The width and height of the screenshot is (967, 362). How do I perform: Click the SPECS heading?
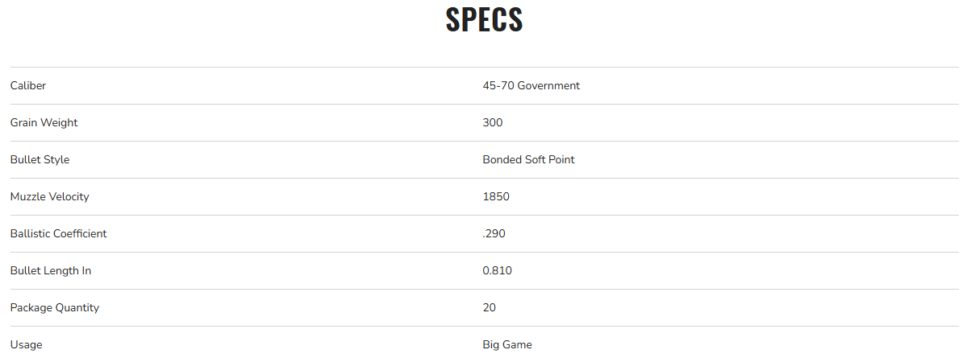pyautogui.click(x=484, y=20)
